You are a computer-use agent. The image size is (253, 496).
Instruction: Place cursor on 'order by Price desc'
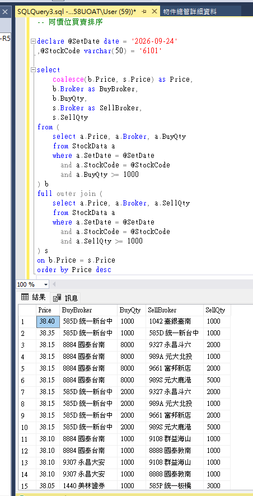tap(74, 270)
